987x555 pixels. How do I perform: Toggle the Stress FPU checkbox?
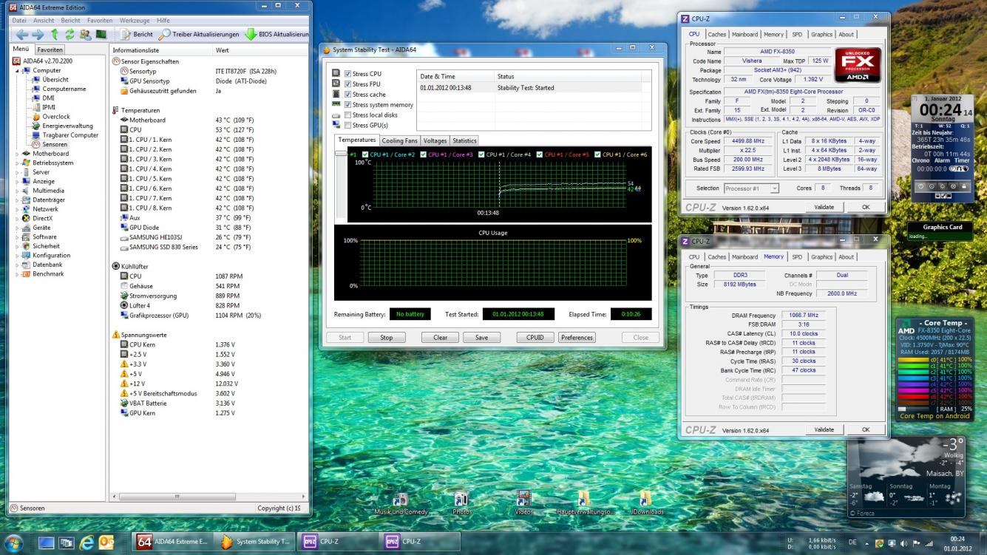pyautogui.click(x=347, y=84)
